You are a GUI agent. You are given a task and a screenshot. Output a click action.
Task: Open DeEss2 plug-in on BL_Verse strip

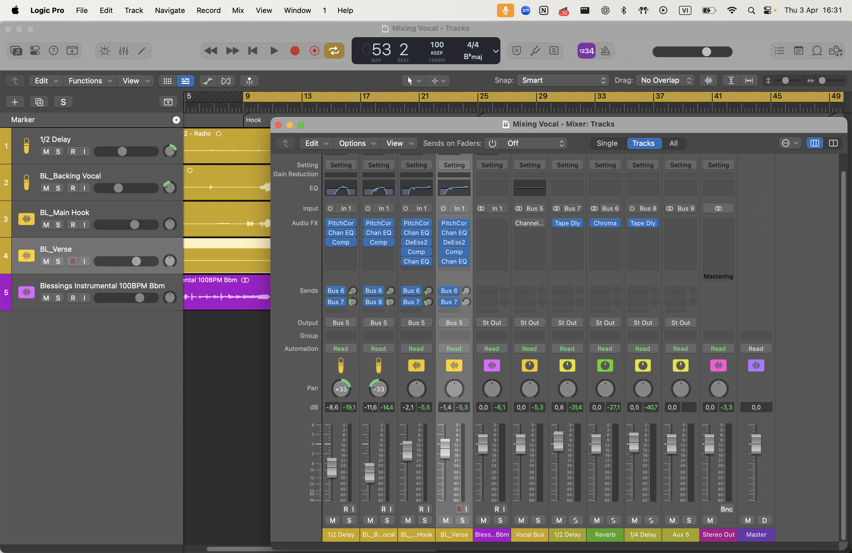(454, 242)
